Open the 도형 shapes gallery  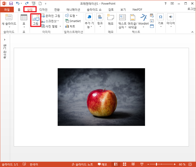[71, 16]
